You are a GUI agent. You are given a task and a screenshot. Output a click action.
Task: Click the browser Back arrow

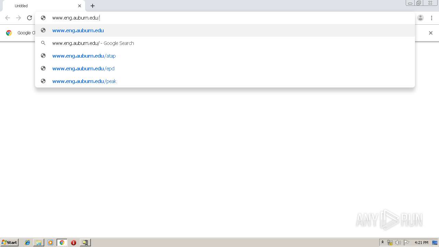(x=8, y=18)
